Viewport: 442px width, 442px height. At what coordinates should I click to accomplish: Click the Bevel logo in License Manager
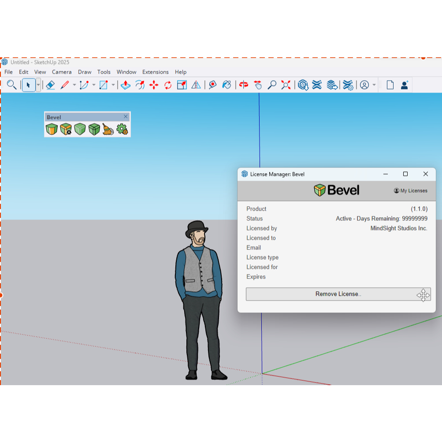coord(337,190)
